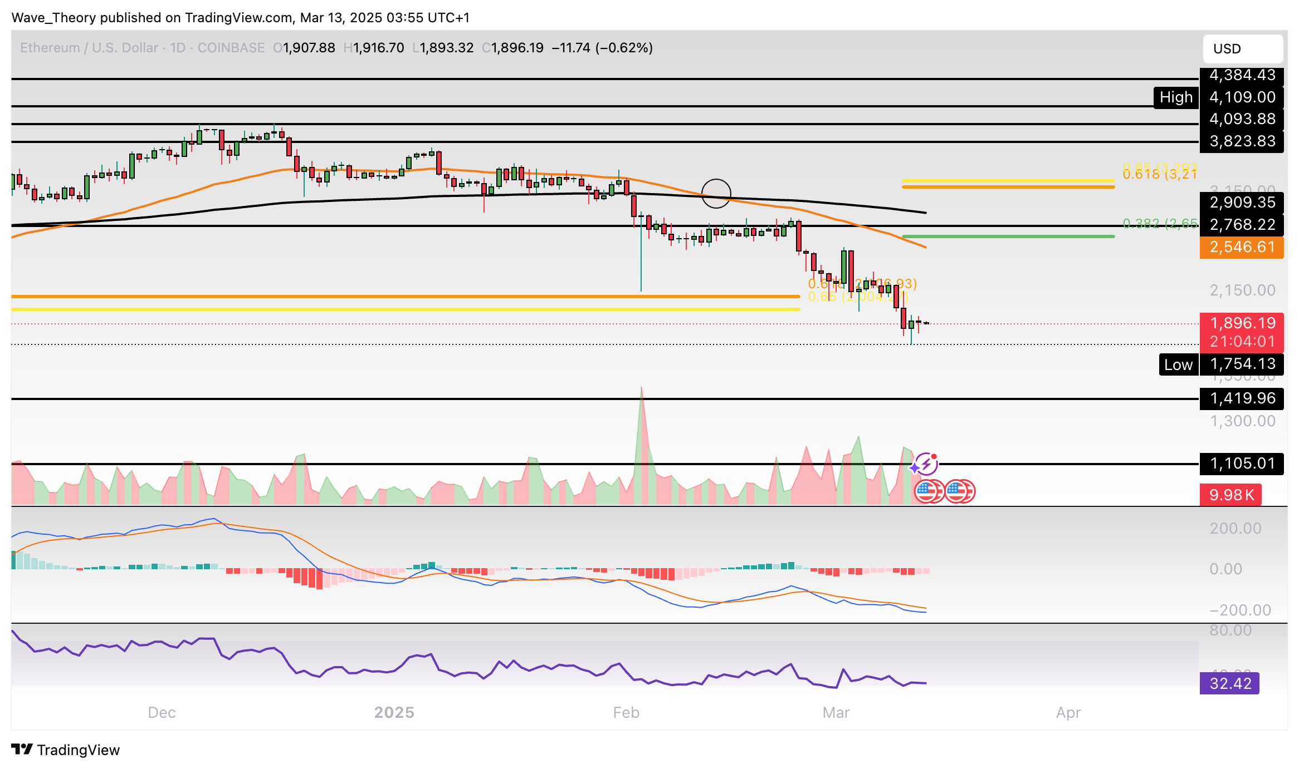1299x769 pixels.
Task: Click the 1,105.01 horizontal line price label
Action: (1242, 464)
